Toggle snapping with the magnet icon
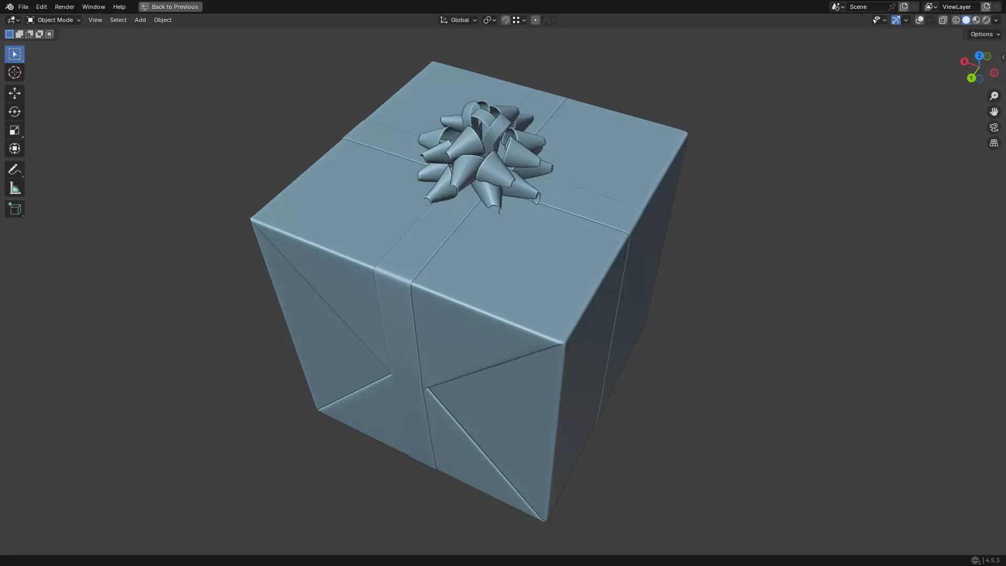The image size is (1006, 566). pyautogui.click(x=505, y=20)
